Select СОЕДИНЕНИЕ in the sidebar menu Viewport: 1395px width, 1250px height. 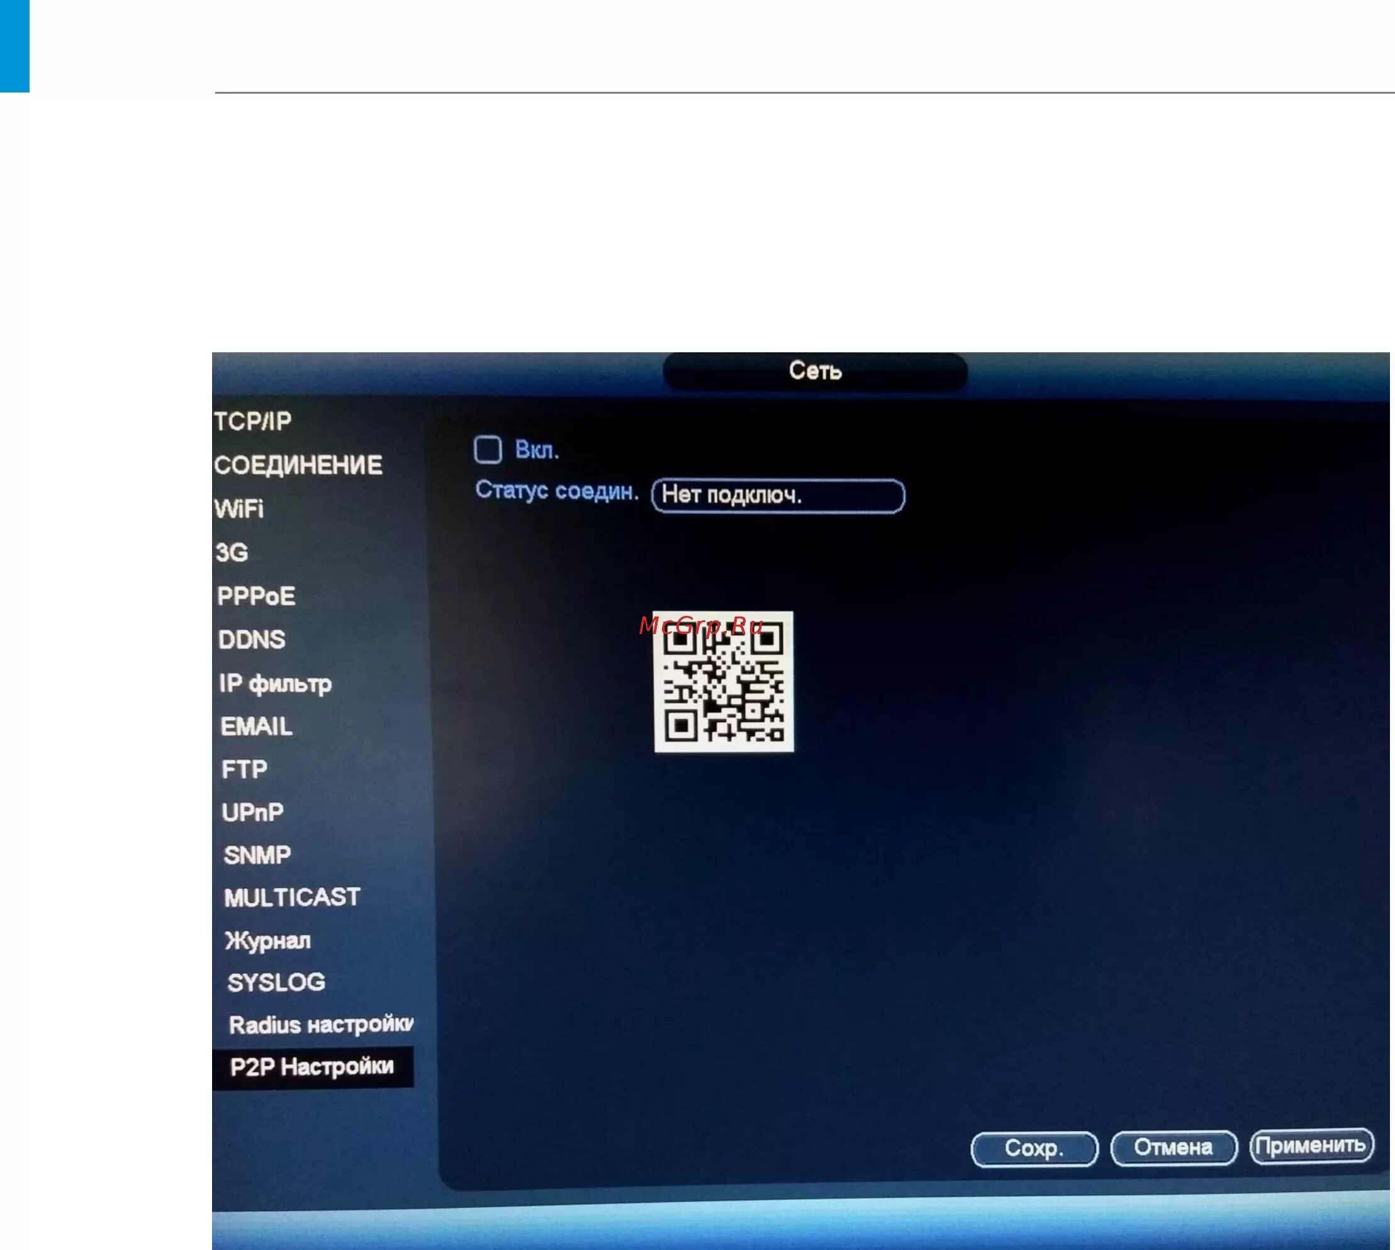click(x=298, y=465)
